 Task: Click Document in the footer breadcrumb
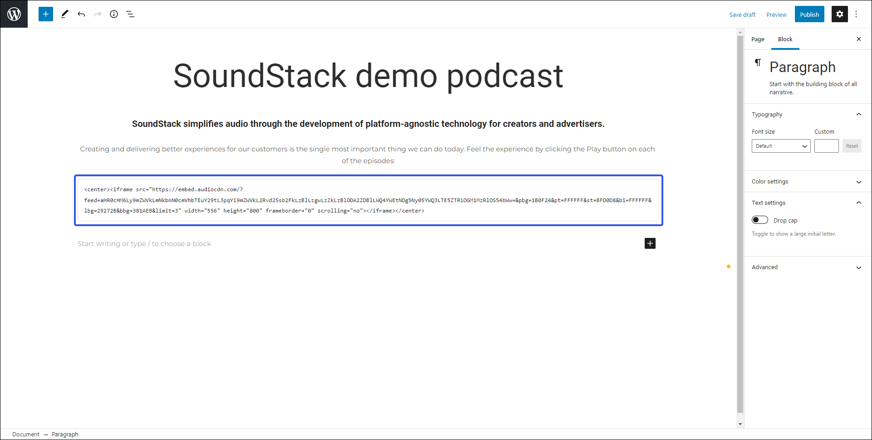tap(26, 434)
